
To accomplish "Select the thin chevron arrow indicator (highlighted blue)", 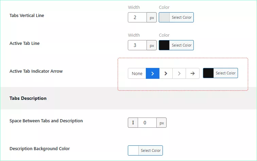I will pos(153,73).
